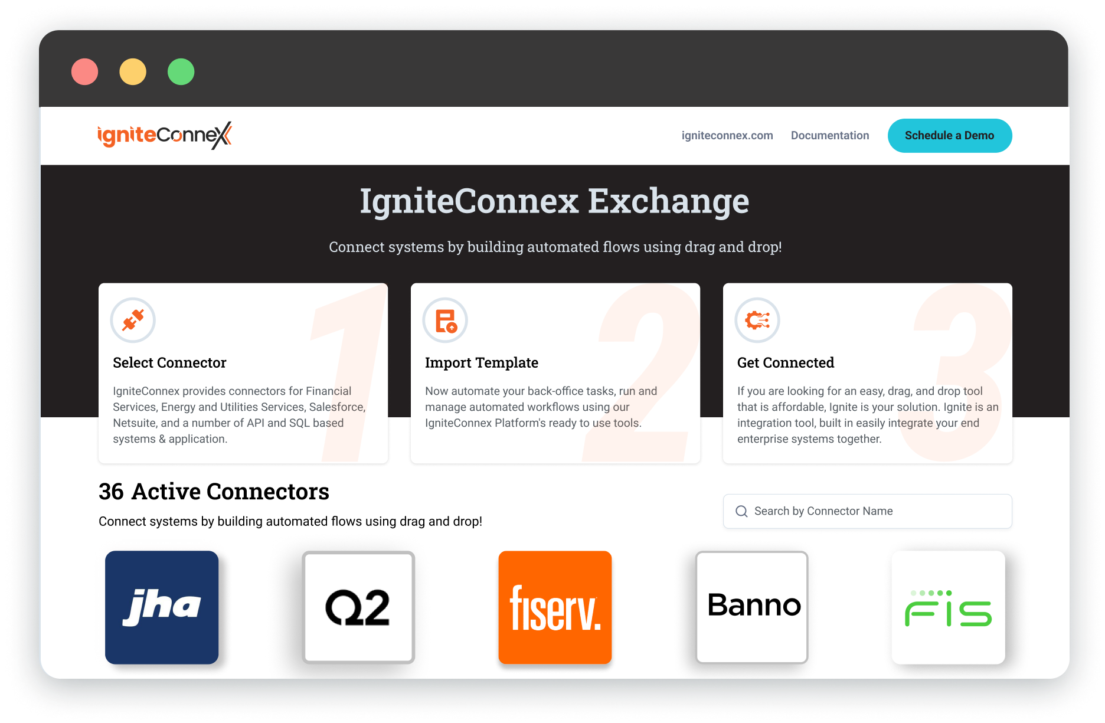The image size is (1105, 723).
Task: Click the 36 Active Connectors heading
Action: [214, 492]
